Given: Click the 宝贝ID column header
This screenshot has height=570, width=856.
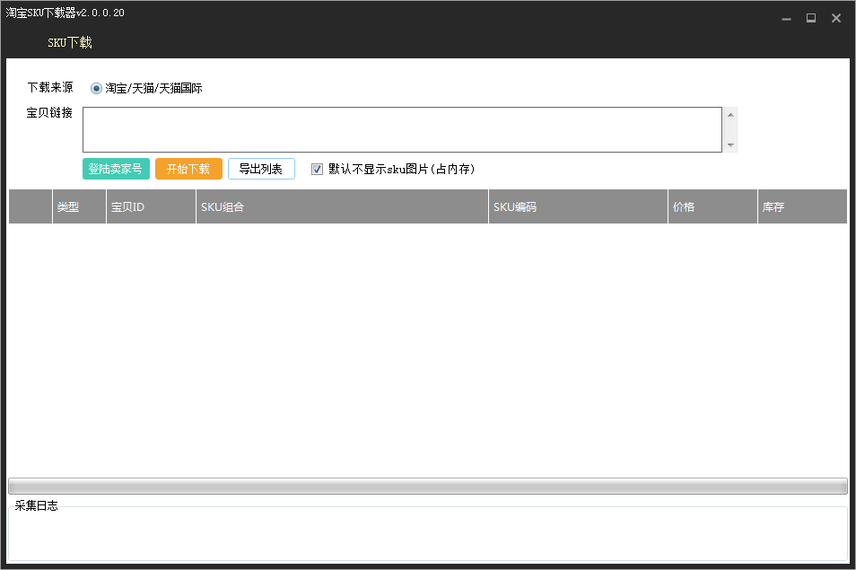Looking at the screenshot, I should [152, 207].
